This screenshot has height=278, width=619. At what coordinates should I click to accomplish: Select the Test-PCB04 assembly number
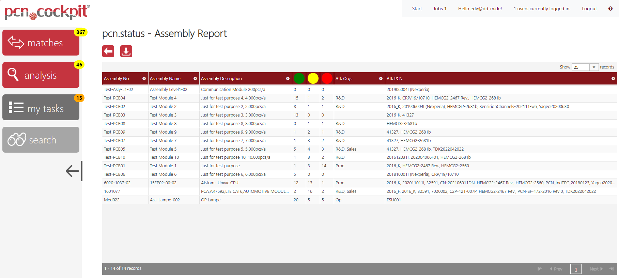[114, 98]
